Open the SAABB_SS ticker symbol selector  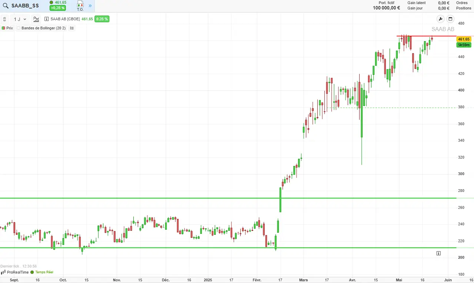25,6
